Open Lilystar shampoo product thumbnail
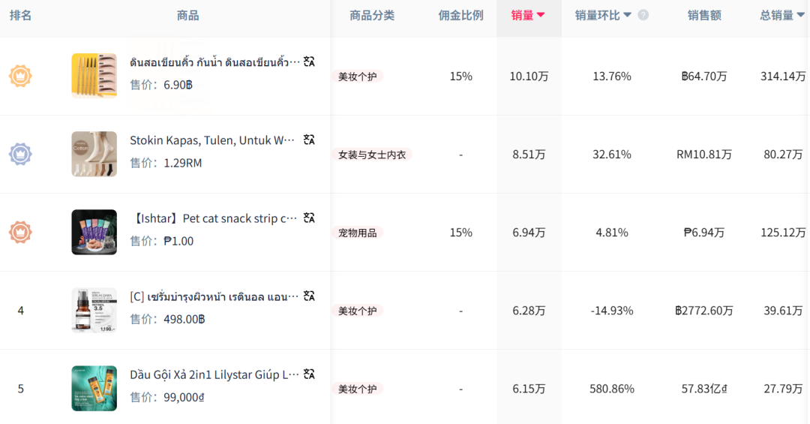The width and height of the screenshot is (810, 424). [x=94, y=388]
